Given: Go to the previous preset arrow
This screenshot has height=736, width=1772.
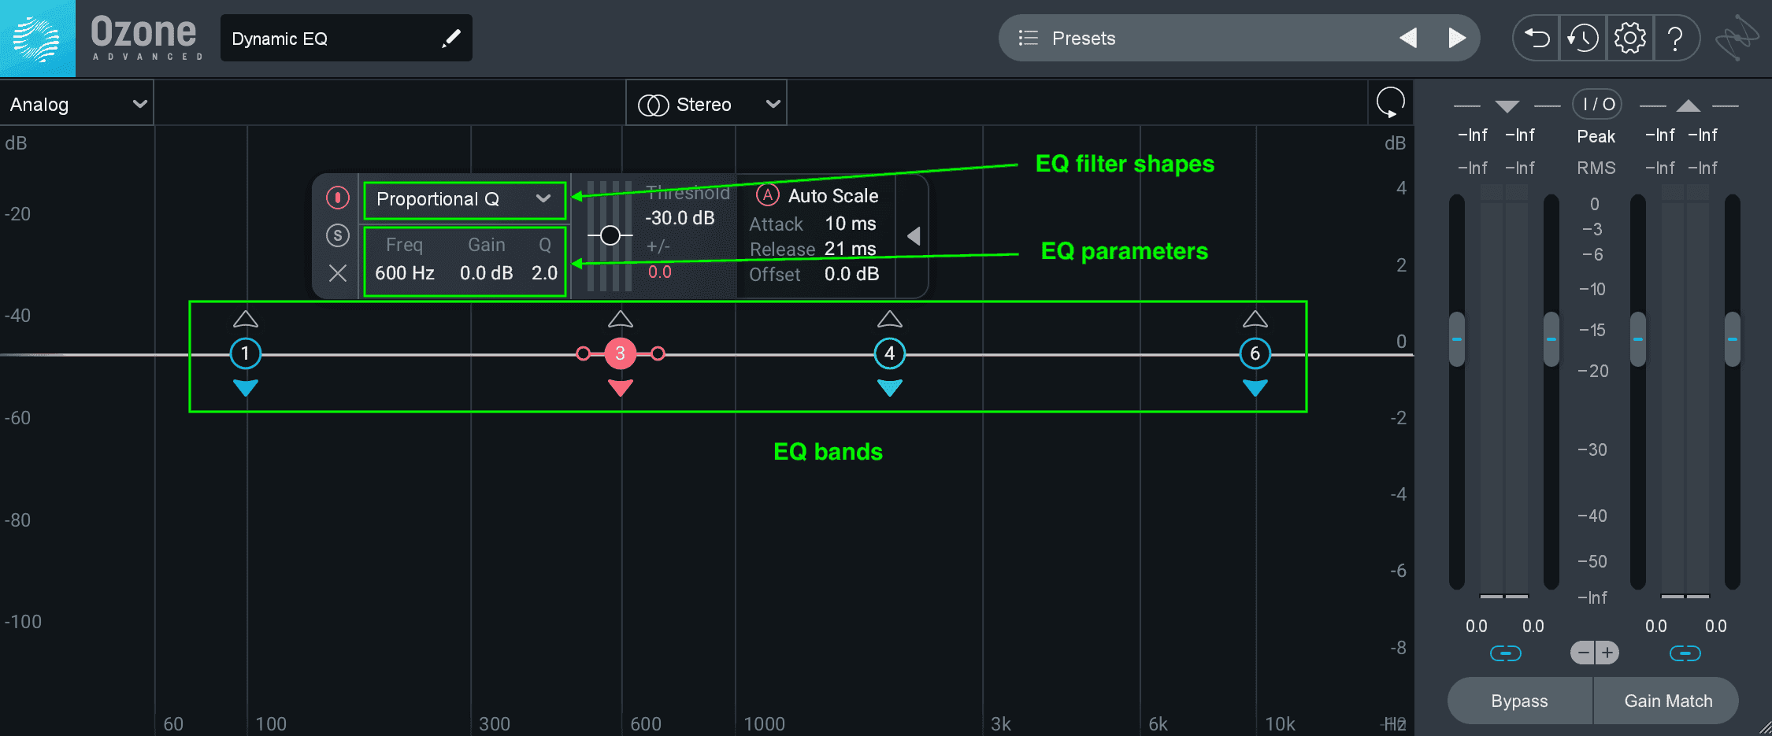Looking at the screenshot, I should 1408,38.
